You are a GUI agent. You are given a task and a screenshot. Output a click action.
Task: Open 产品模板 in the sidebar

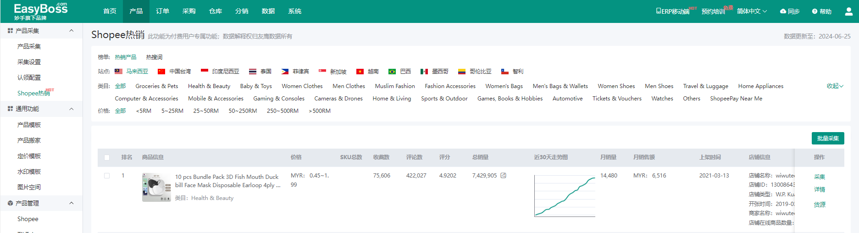point(29,125)
